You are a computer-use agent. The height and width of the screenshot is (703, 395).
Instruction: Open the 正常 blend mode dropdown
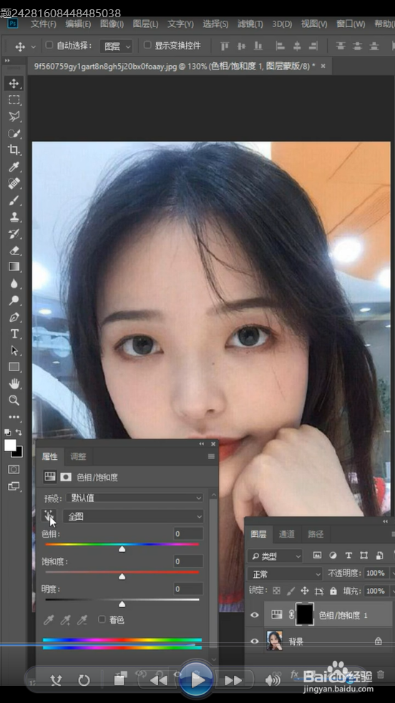(x=285, y=574)
